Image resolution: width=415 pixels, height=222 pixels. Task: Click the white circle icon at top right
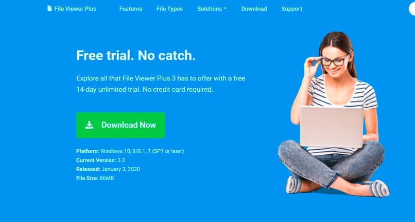click(412, 9)
